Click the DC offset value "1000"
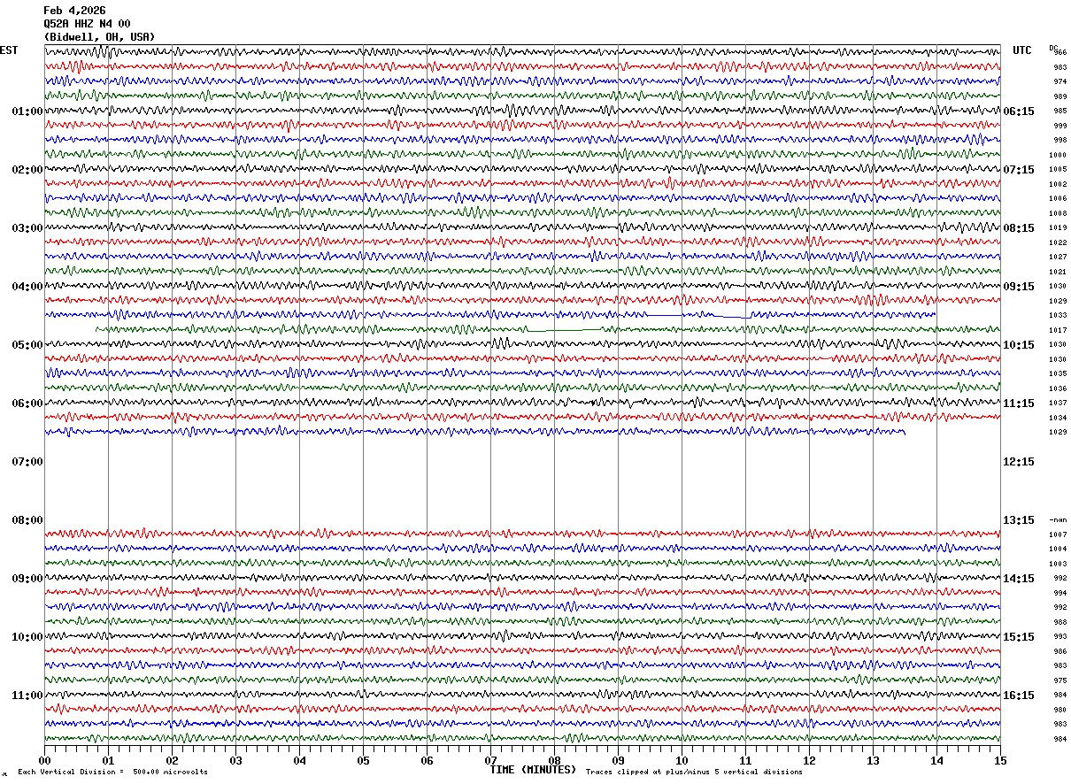Viewport: 1071px width, 784px height. (1058, 155)
